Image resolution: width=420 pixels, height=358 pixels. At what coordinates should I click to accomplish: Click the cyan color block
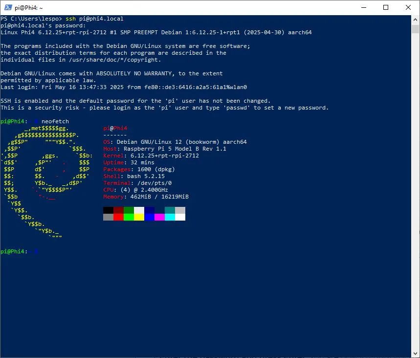coord(170,217)
